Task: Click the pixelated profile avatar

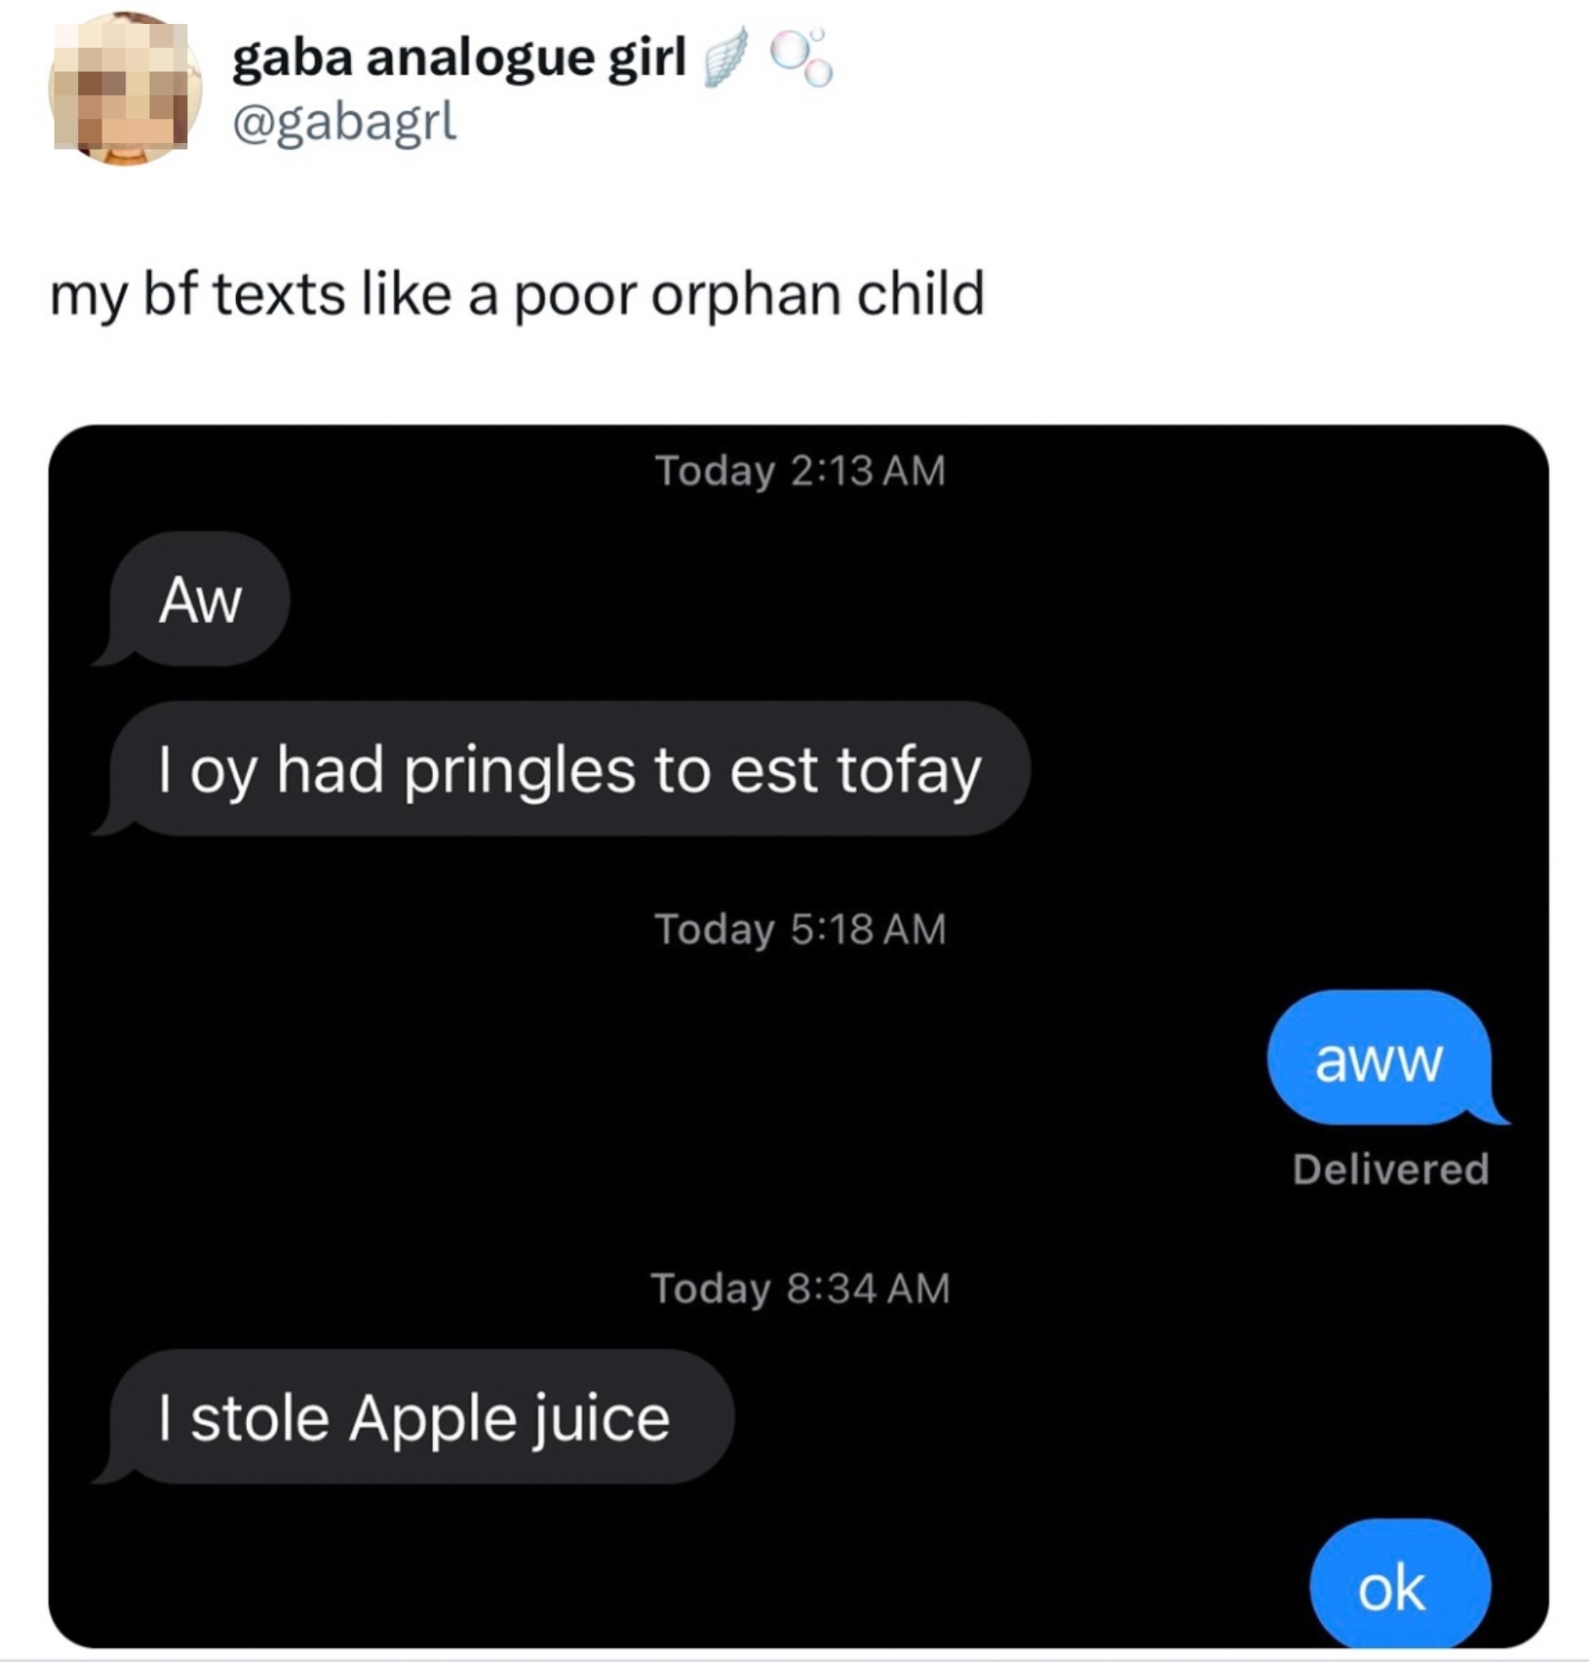Action: click(x=124, y=89)
